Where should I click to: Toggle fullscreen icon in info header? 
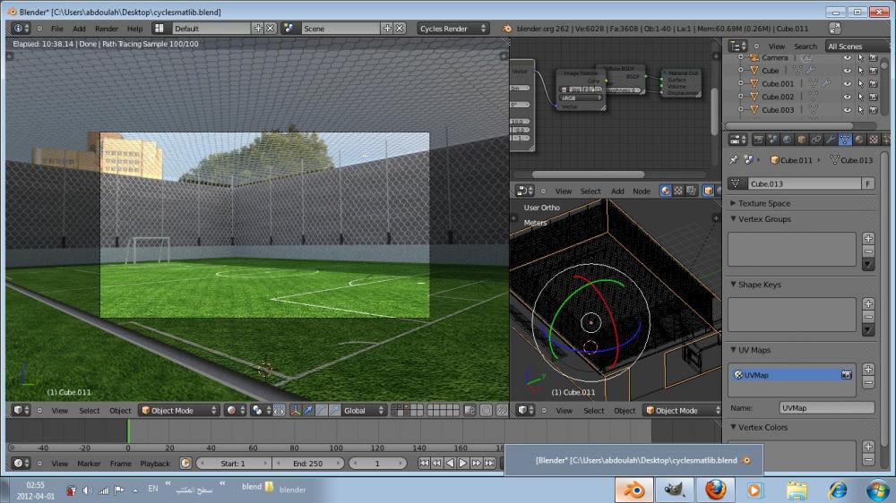point(834,28)
